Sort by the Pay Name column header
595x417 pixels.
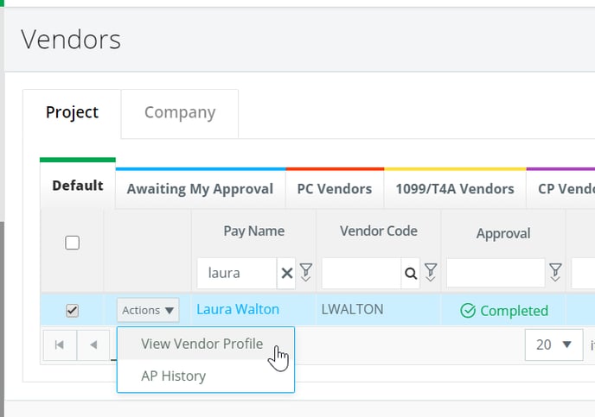[254, 231]
